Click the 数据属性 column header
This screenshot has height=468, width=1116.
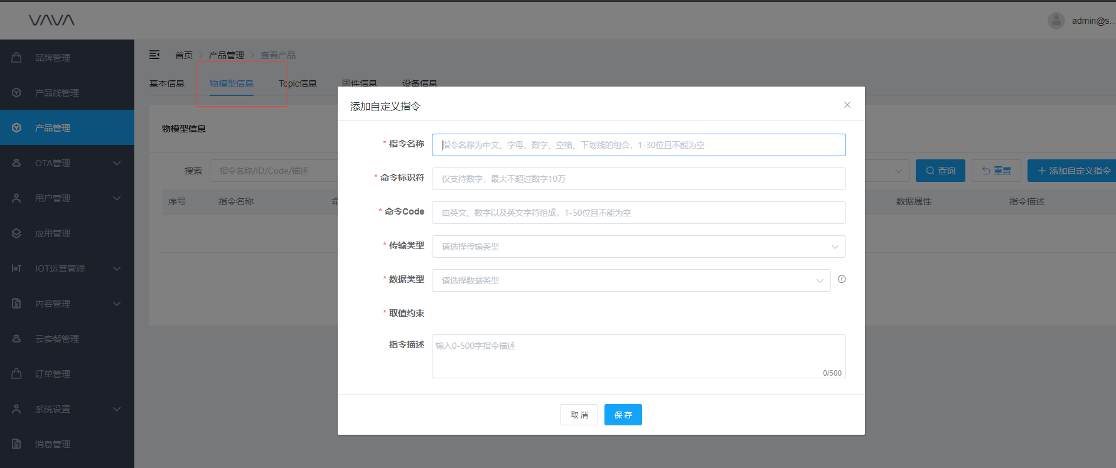(914, 201)
